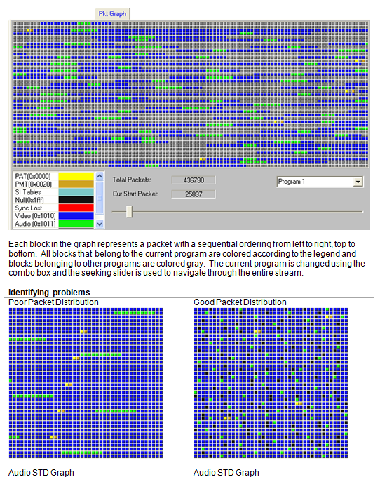Pick the black Null packet color swatch
The width and height of the screenshot is (380, 484).
(76, 200)
